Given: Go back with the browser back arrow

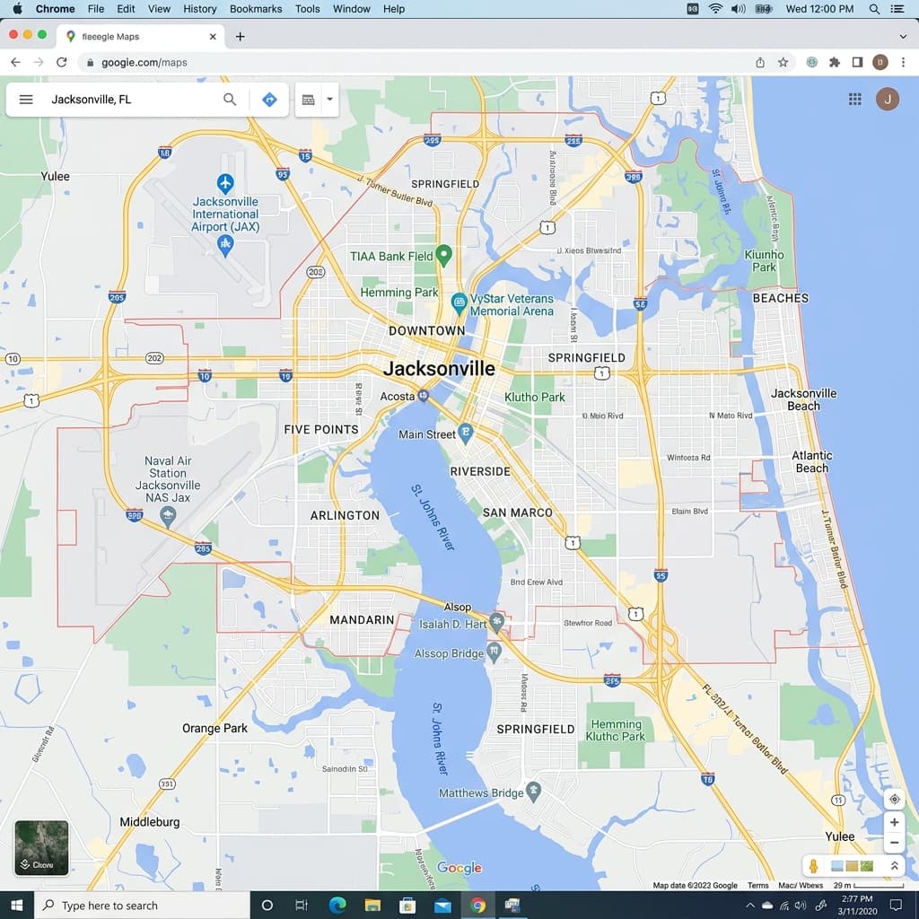Looking at the screenshot, I should pyautogui.click(x=16, y=62).
